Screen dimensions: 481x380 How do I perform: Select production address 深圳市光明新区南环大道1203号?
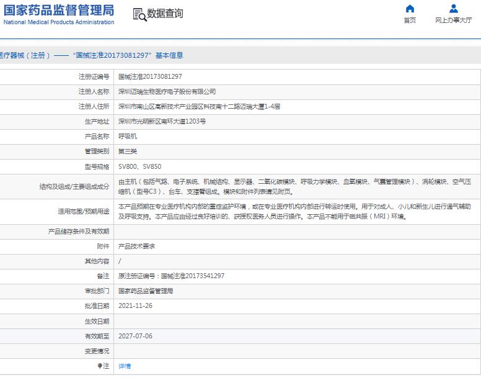coord(162,121)
